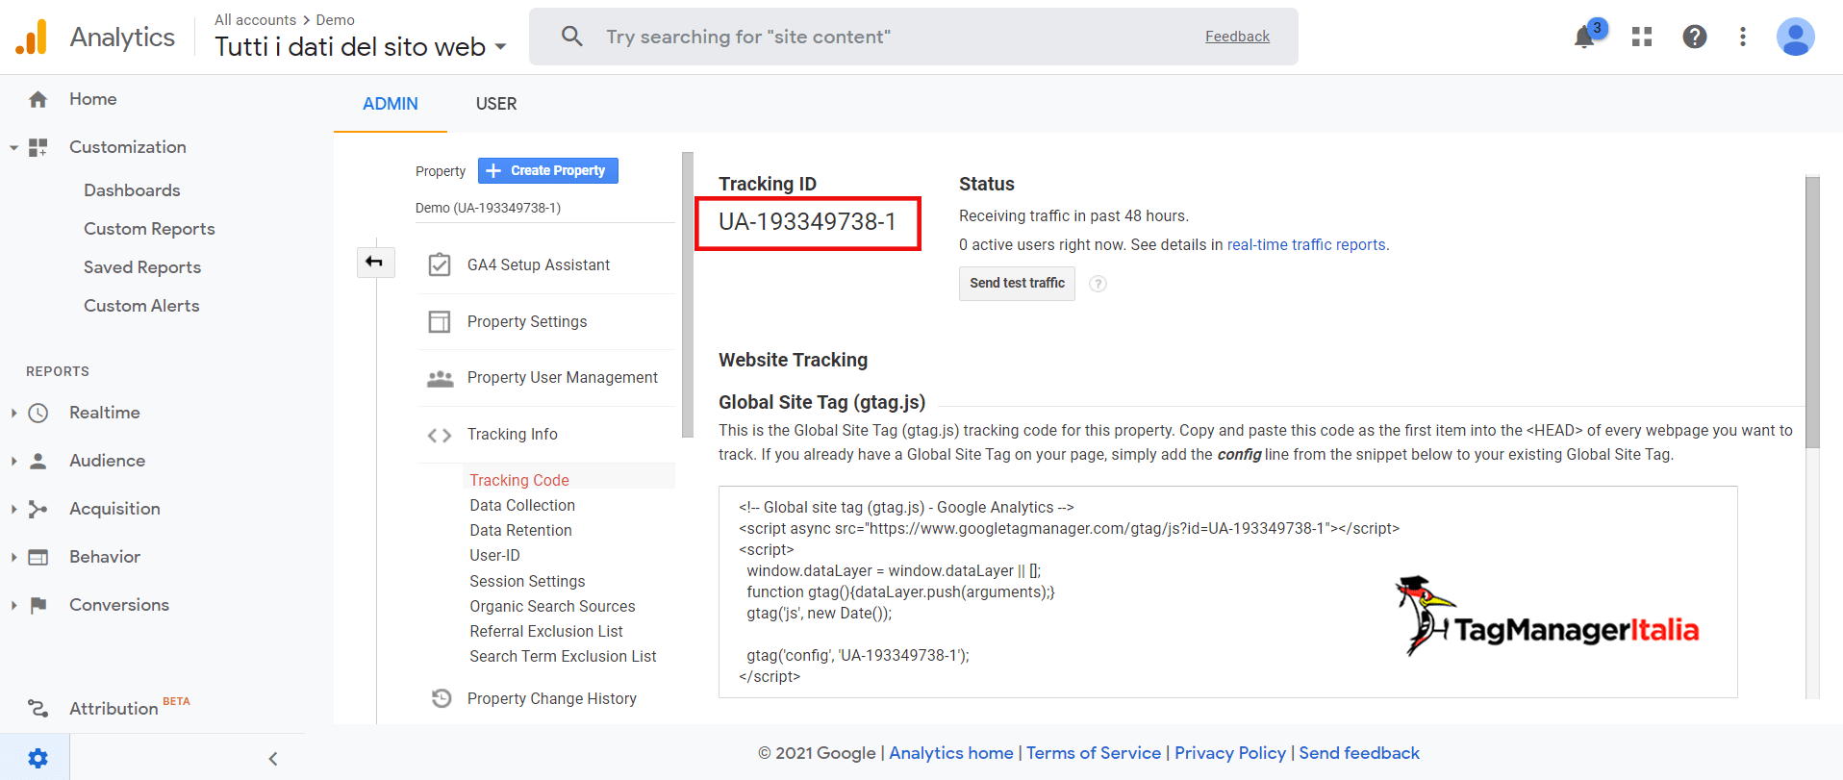This screenshot has width=1843, height=780.
Task: Click the Behavior window icon
Action: pos(38,557)
